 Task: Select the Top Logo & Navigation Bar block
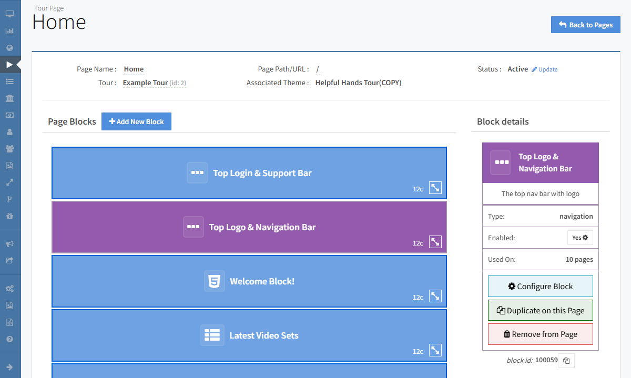tap(249, 227)
